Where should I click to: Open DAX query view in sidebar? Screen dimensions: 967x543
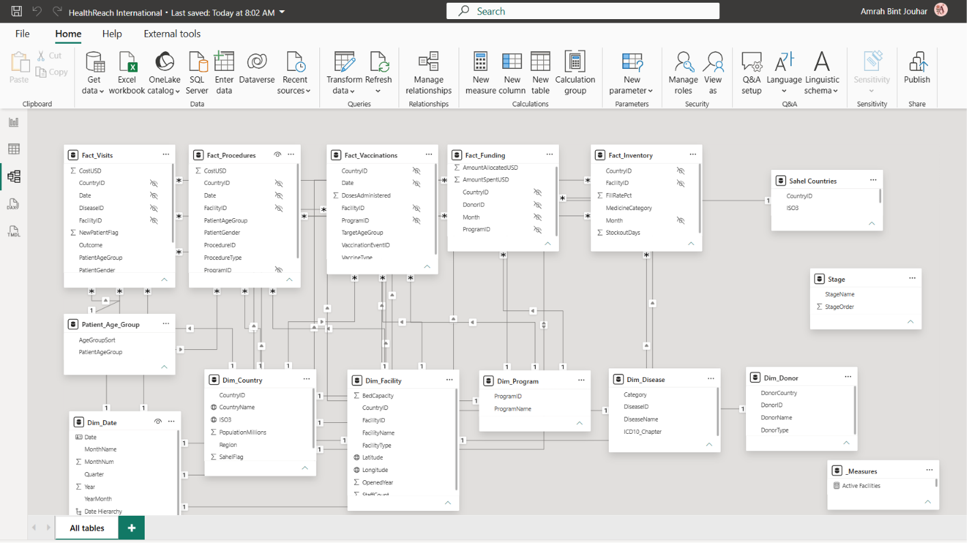pyautogui.click(x=14, y=204)
